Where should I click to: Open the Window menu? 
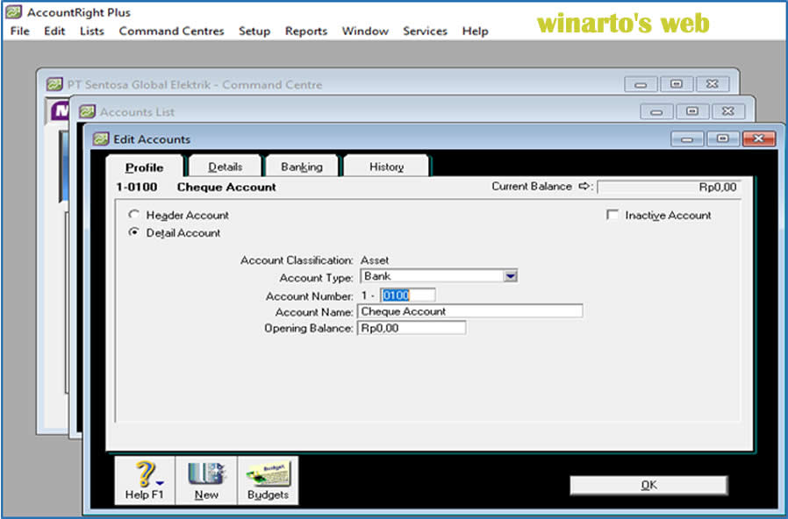tap(365, 31)
